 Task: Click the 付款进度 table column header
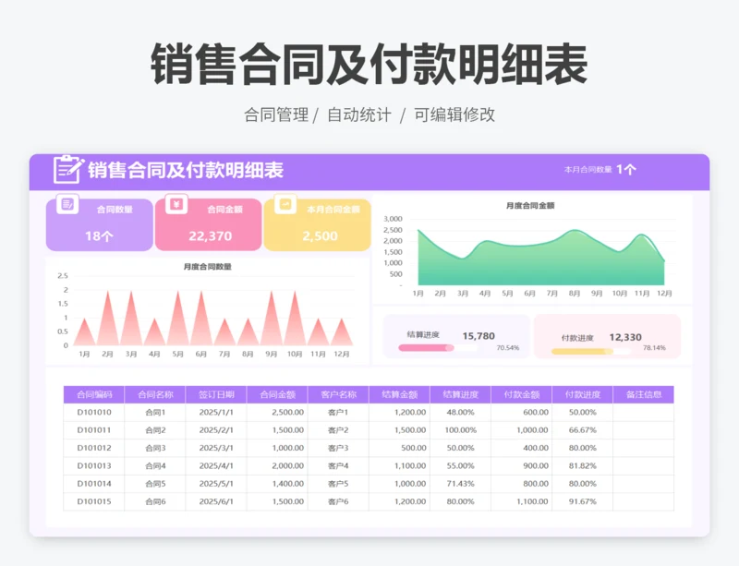point(583,394)
